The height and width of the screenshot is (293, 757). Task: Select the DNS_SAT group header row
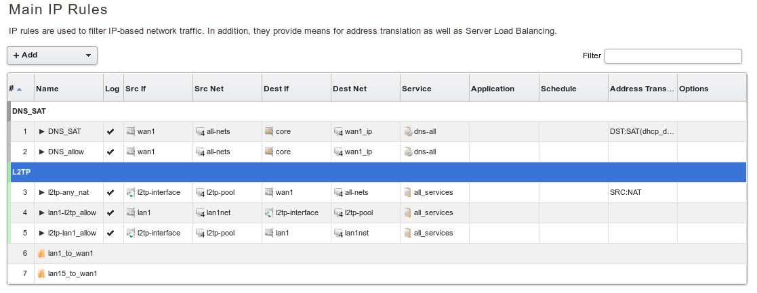(378, 110)
